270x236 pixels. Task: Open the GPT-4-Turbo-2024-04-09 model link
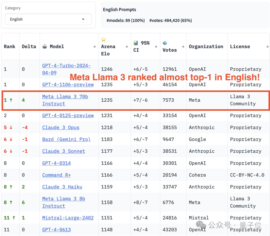[x=66, y=69]
